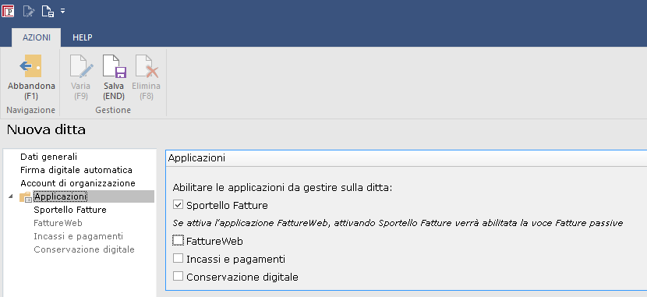Tick the Incassi e pagamenti checkbox
Image resolution: width=647 pixels, height=297 pixels.
coord(178,258)
